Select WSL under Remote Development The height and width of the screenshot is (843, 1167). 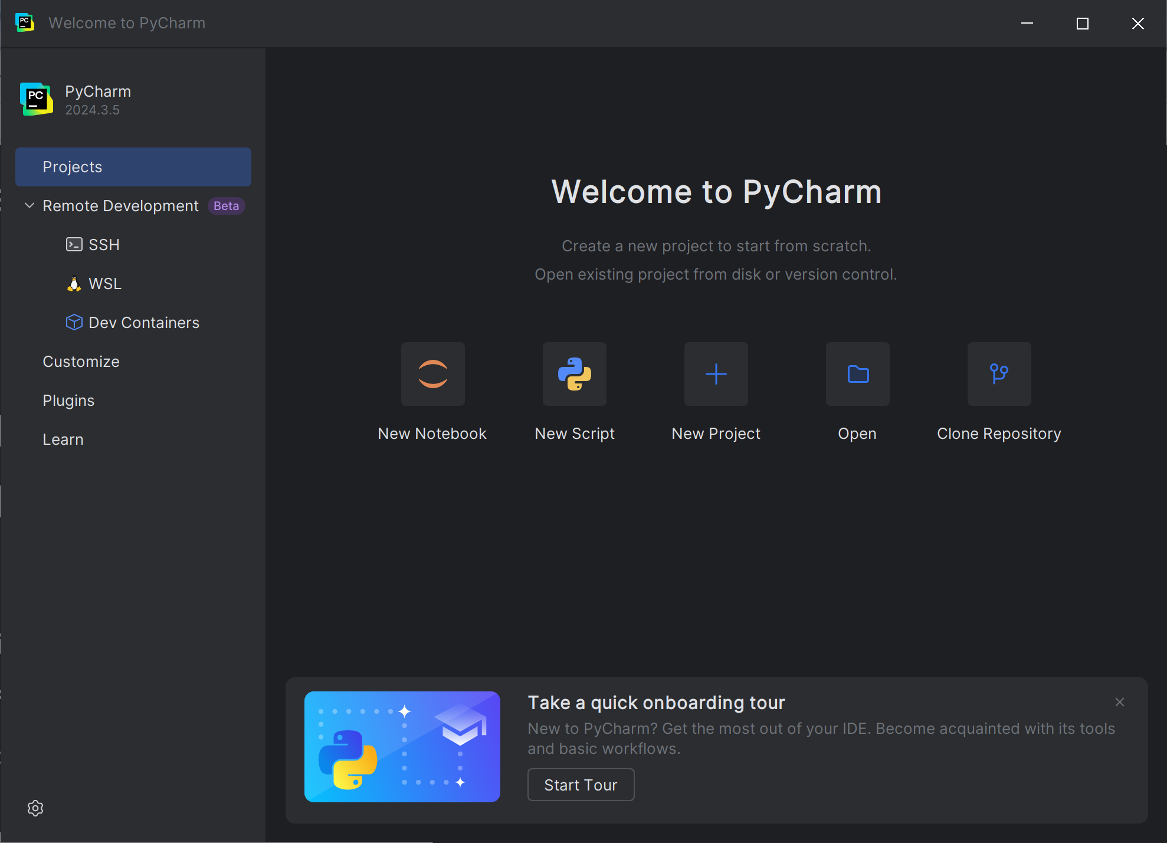click(104, 284)
